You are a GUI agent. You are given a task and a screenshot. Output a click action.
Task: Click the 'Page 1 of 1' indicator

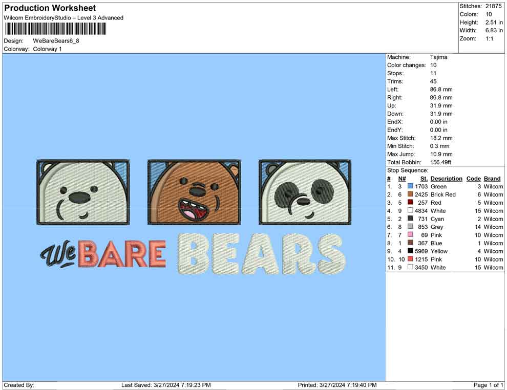pos(488,385)
